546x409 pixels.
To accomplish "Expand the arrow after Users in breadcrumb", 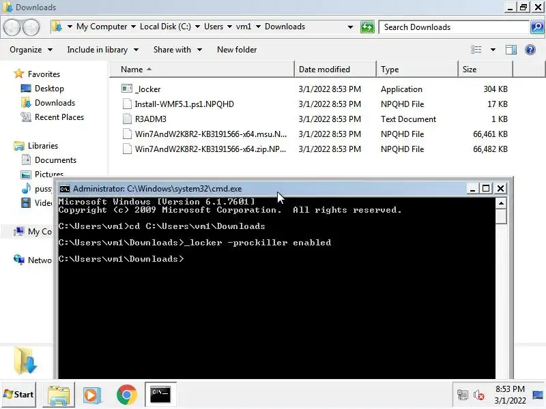I will click(229, 27).
